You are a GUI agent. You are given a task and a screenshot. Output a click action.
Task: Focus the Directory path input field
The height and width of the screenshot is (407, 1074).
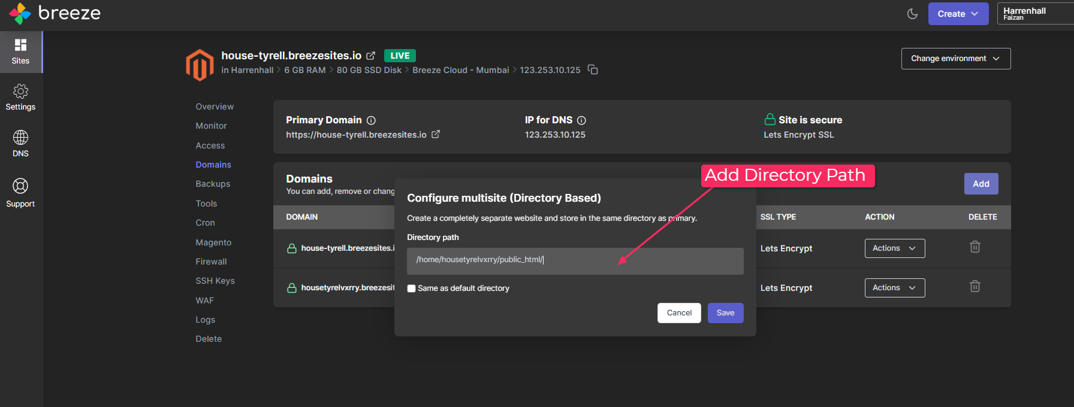click(x=575, y=262)
